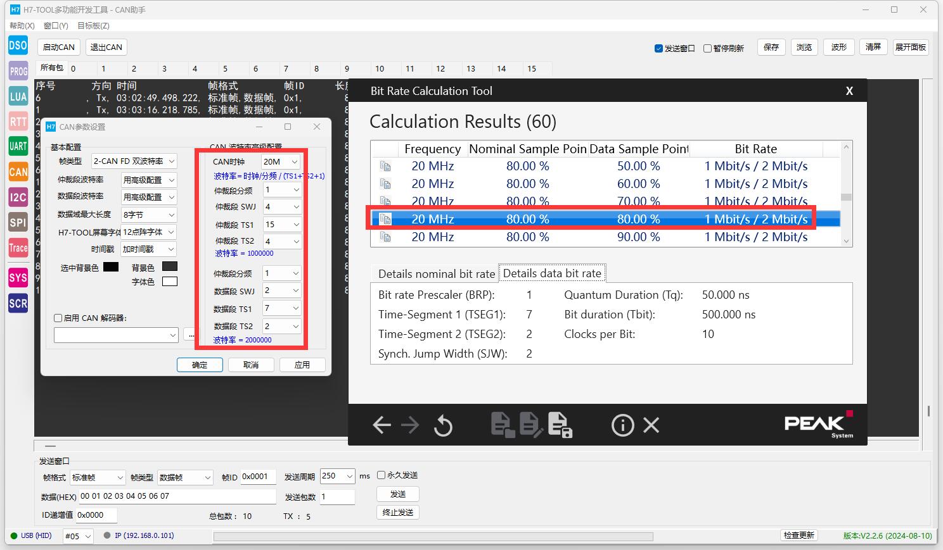Click the edit document pencil icon

tap(531, 425)
